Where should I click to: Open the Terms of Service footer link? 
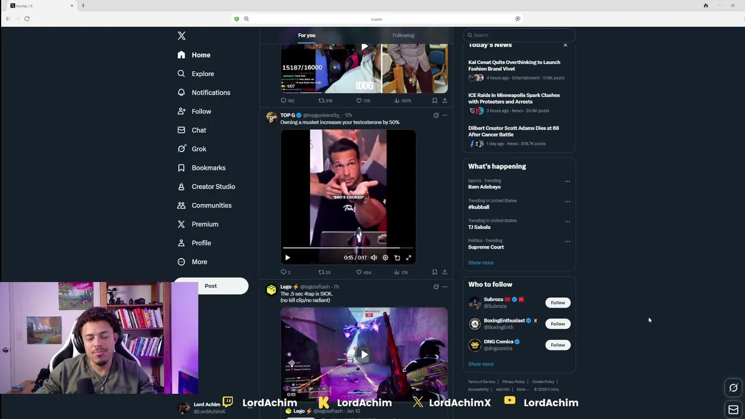pyautogui.click(x=481, y=382)
